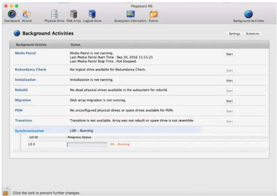Click the disabled Start button for PDM
This screenshot has height=196, width=277.
(x=229, y=111)
